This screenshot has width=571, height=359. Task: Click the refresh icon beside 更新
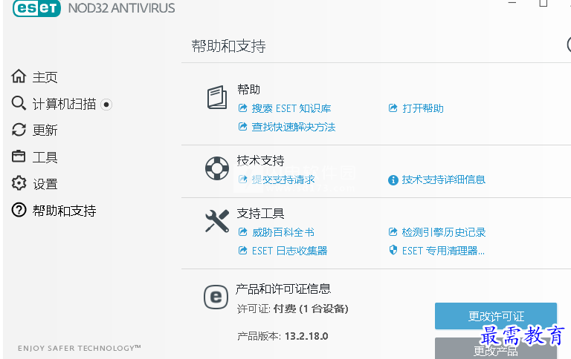(x=19, y=130)
